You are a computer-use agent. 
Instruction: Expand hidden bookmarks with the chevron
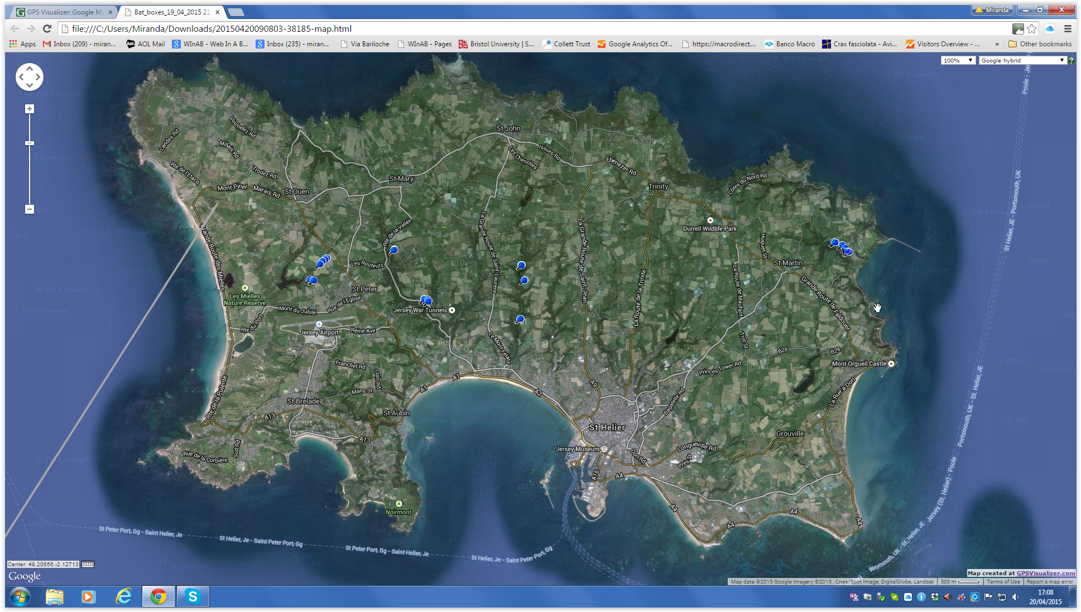click(997, 44)
